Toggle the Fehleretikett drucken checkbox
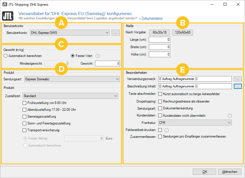Screen dimensions: 245x178 [x=160, y=130]
